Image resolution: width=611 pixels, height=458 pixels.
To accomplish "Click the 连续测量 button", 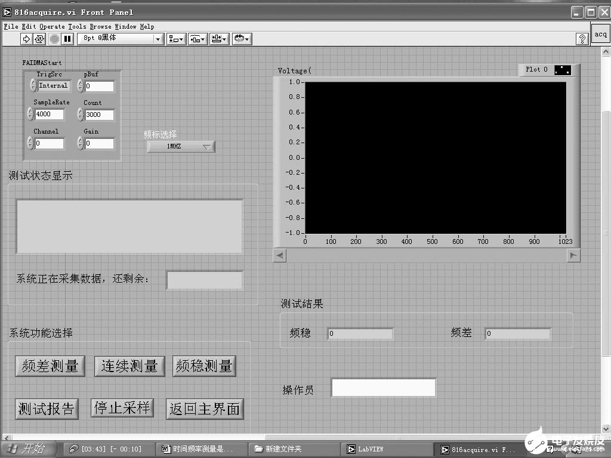I will (129, 366).
